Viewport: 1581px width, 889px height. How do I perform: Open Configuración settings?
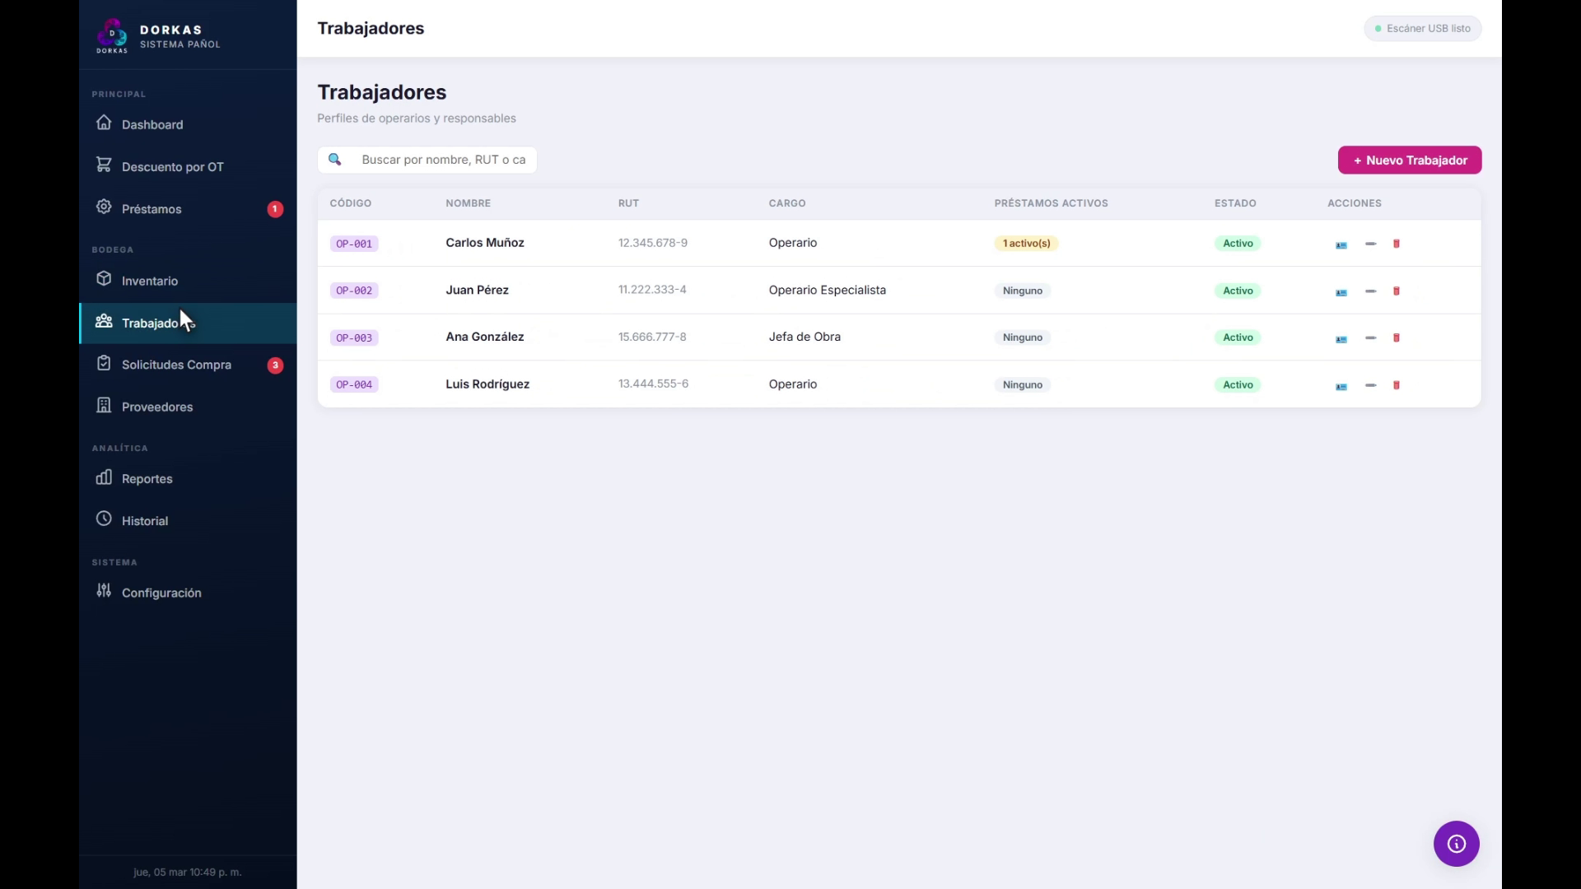(161, 593)
